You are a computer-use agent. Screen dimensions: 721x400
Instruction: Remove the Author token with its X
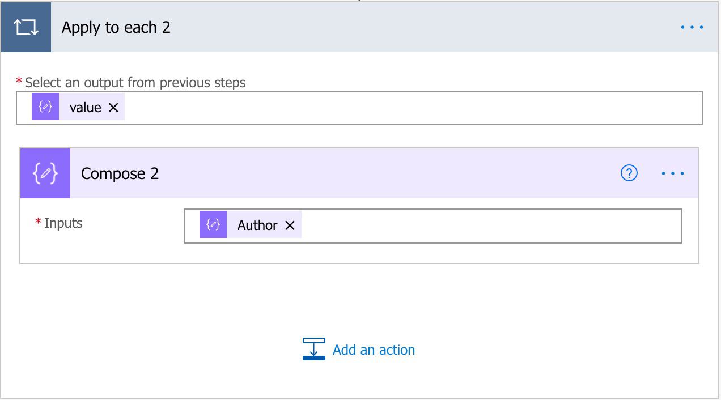290,225
